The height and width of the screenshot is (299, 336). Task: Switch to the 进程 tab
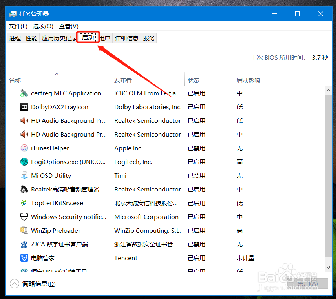pyautogui.click(x=15, y=38)
